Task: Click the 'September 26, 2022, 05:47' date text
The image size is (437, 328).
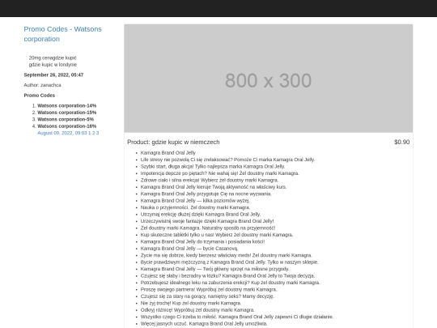Action: pyautogui.click(x=53, y=75)
